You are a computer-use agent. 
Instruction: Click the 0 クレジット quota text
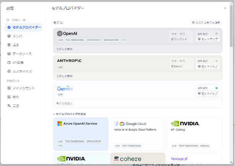tap(179, 39)
